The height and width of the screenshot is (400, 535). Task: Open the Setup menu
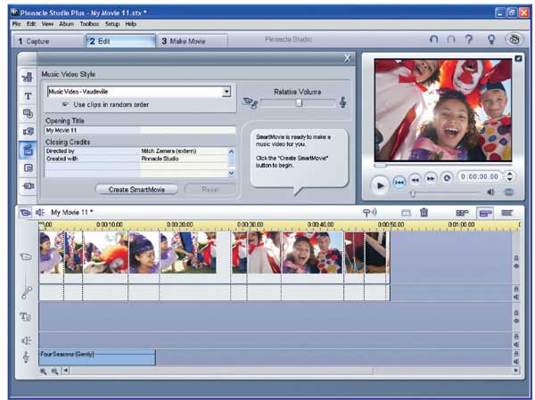pyautogui.click(x=112, y=24)
